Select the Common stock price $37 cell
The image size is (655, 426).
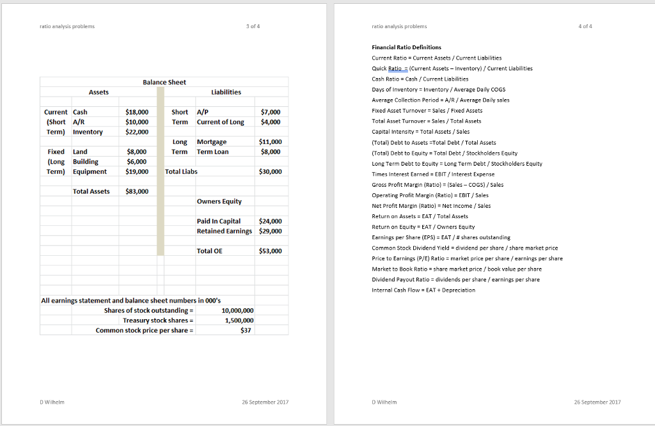pyautogui.click(x=247, y=330)
